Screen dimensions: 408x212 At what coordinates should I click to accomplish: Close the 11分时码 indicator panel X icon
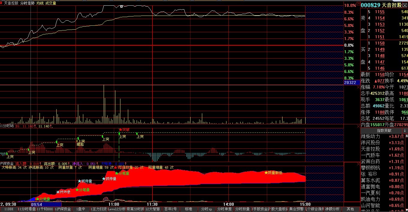coord(358,127)
